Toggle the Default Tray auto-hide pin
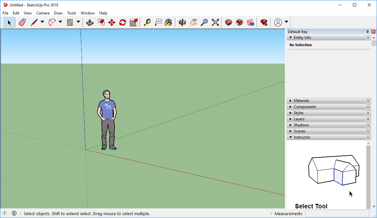 (x=367, y=32)
